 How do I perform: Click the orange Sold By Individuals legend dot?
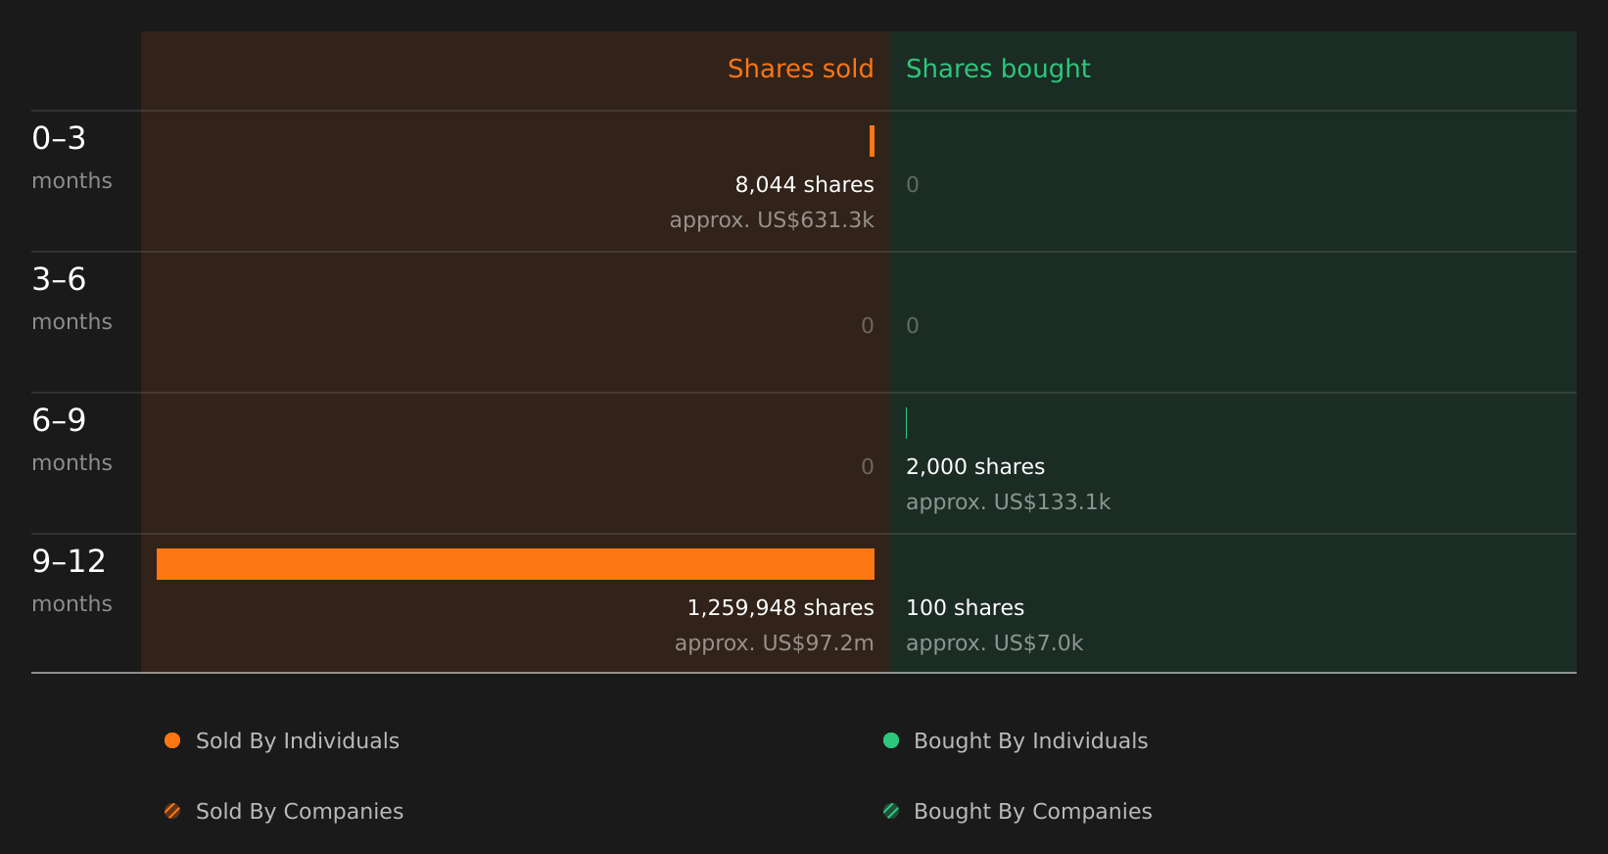coord(172,740)
